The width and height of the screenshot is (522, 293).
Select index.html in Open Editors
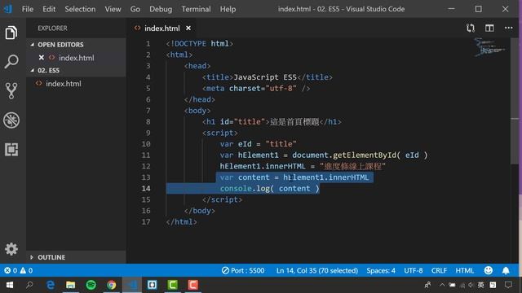76,58
